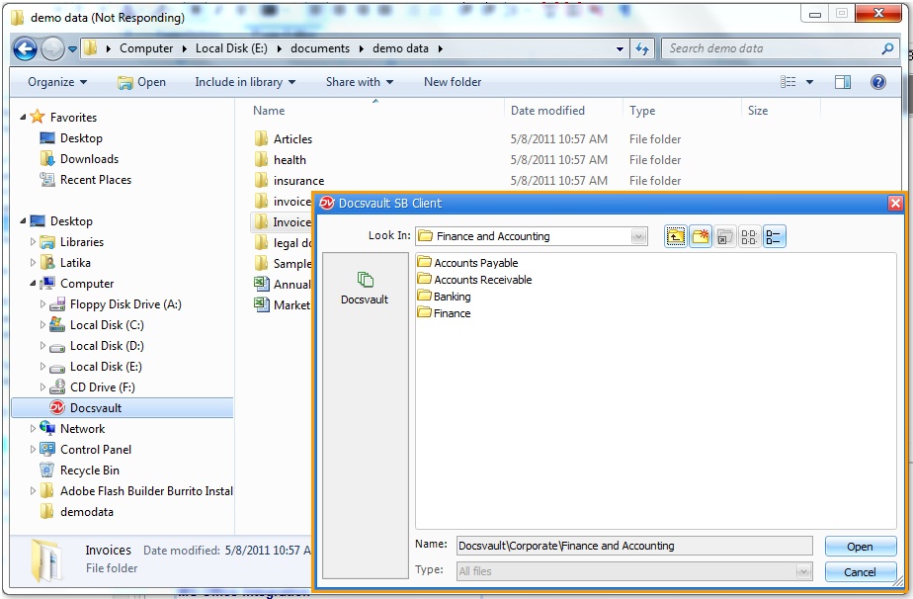Collapse the Favorites section
The height and width of the screenshot is (599, 913).
click(25, 117)
